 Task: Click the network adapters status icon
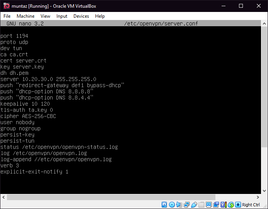click(x=186, y=205)
